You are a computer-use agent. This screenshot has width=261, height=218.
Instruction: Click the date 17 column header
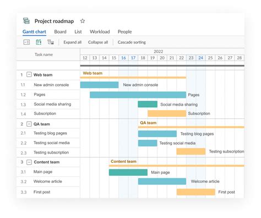click(x=133, y=58)
